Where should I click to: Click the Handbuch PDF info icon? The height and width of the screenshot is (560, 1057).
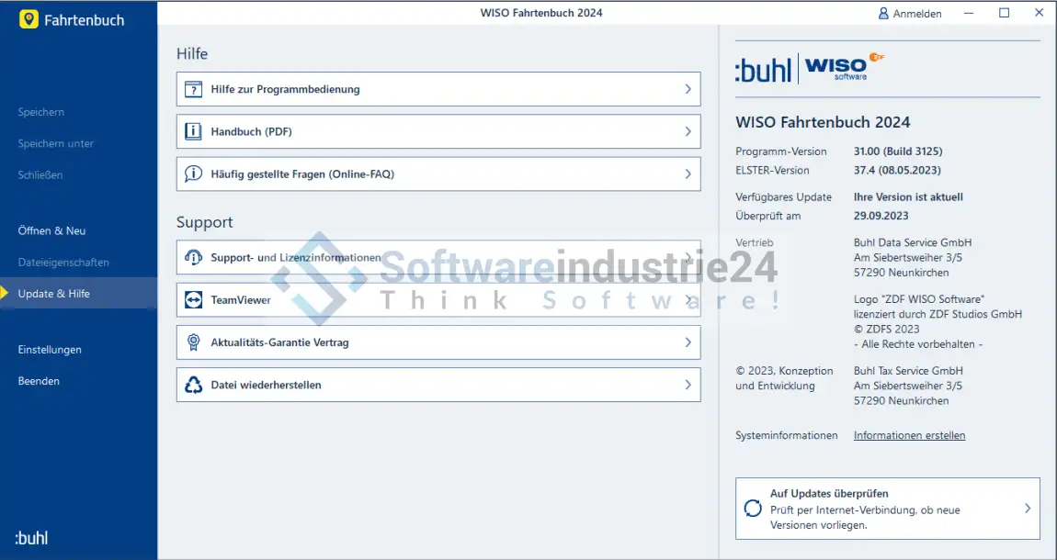(193, 132)
